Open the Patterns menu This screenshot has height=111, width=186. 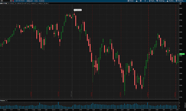pyautogui.click(x=180, y=1)
